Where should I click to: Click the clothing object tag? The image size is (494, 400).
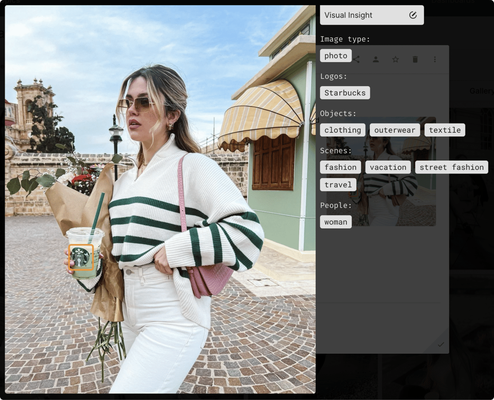coord(342,130)
